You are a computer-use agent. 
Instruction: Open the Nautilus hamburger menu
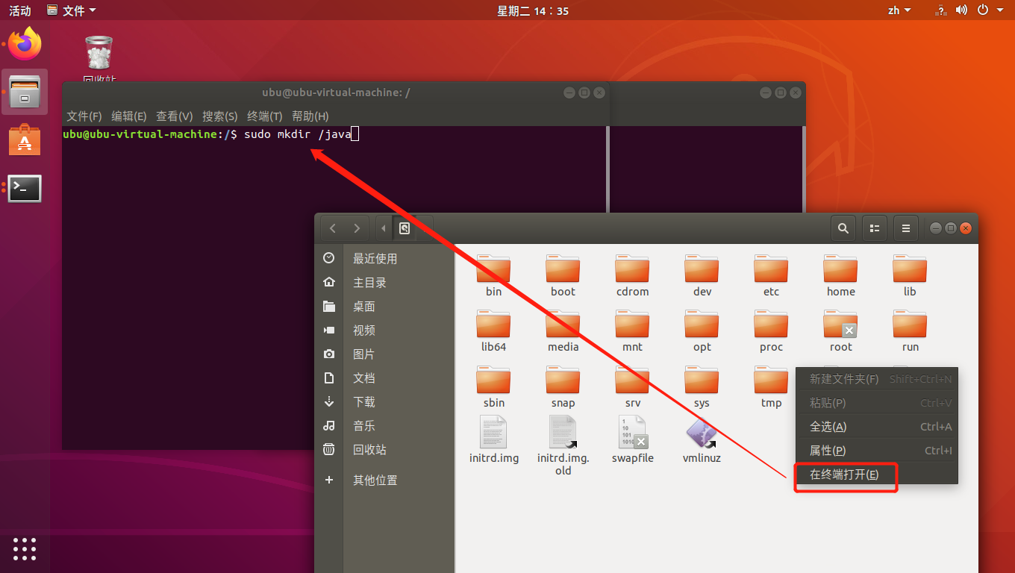coord(905,228)
